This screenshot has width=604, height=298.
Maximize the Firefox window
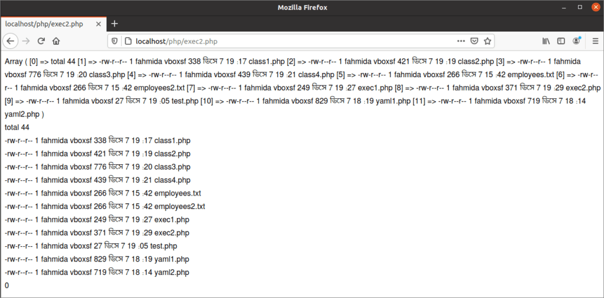pyautogui.click(x=579, y=7)
